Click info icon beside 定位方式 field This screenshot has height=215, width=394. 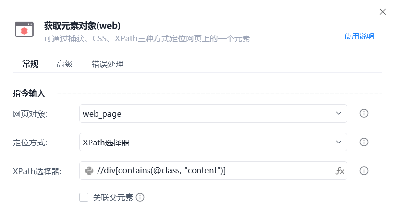pos(364,142)
